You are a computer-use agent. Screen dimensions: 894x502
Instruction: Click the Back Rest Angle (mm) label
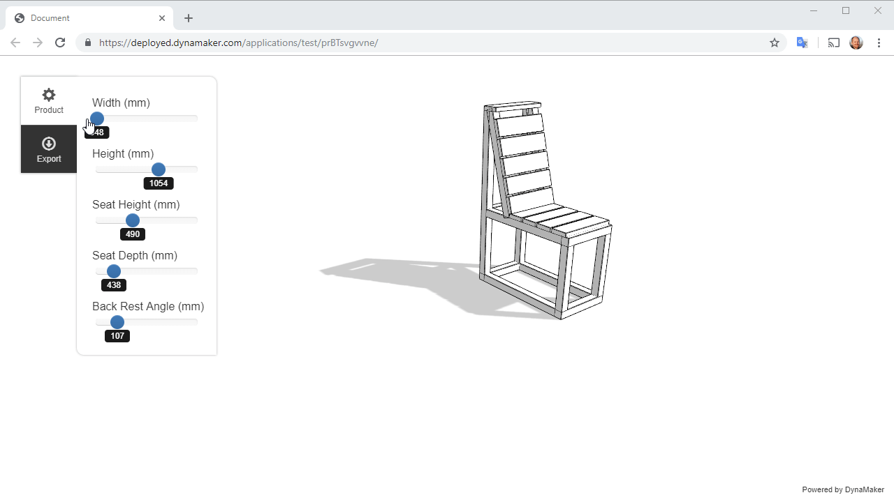148,306
